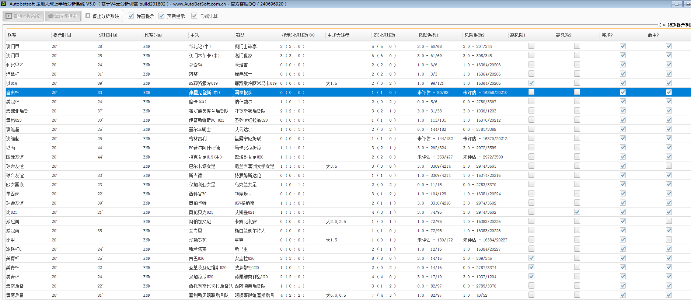Toggle the 云端计算 checkbox
Viewport: 691px width, 300px height.
tap(194, 16)
